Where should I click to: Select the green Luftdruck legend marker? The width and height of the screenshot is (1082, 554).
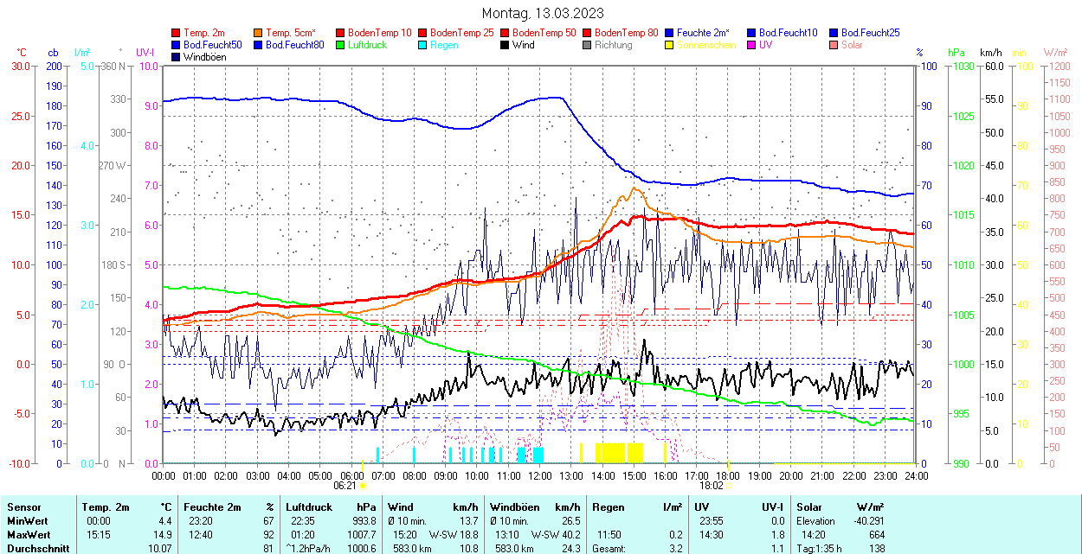(340, 45)
